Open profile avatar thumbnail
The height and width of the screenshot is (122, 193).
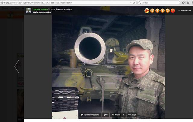(x=29, y=11)
